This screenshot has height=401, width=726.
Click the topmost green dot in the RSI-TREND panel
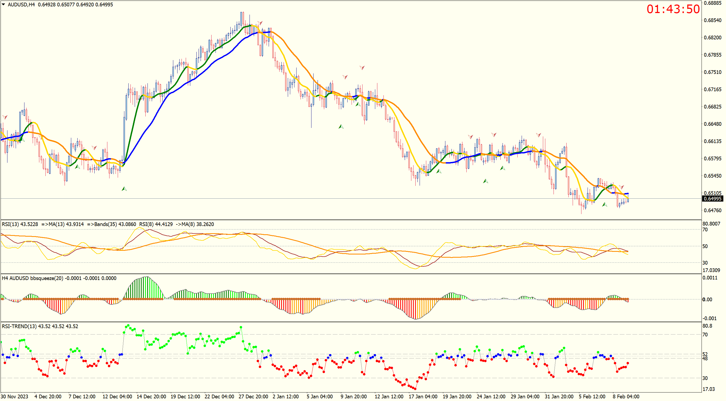(129, 325)
